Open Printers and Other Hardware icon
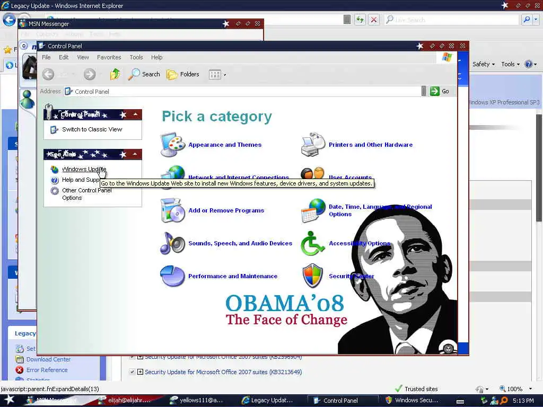 click(x=313, y=145)
